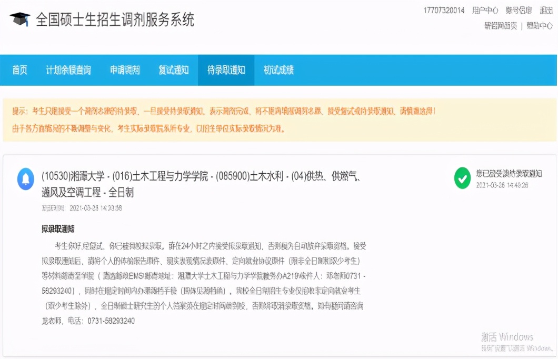The height and width of the screenshot is (359, 558).
Task: Click the orange warning prompt banner
Action: [279, 119]
